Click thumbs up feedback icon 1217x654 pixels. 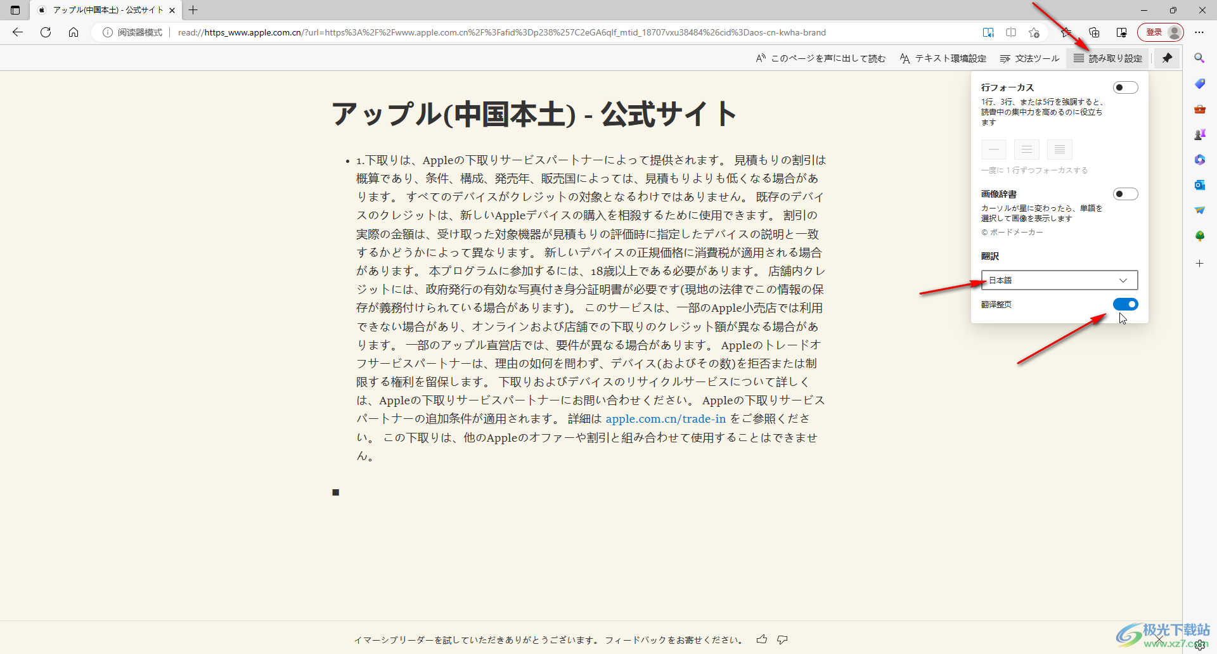click(x=762, y=639)
